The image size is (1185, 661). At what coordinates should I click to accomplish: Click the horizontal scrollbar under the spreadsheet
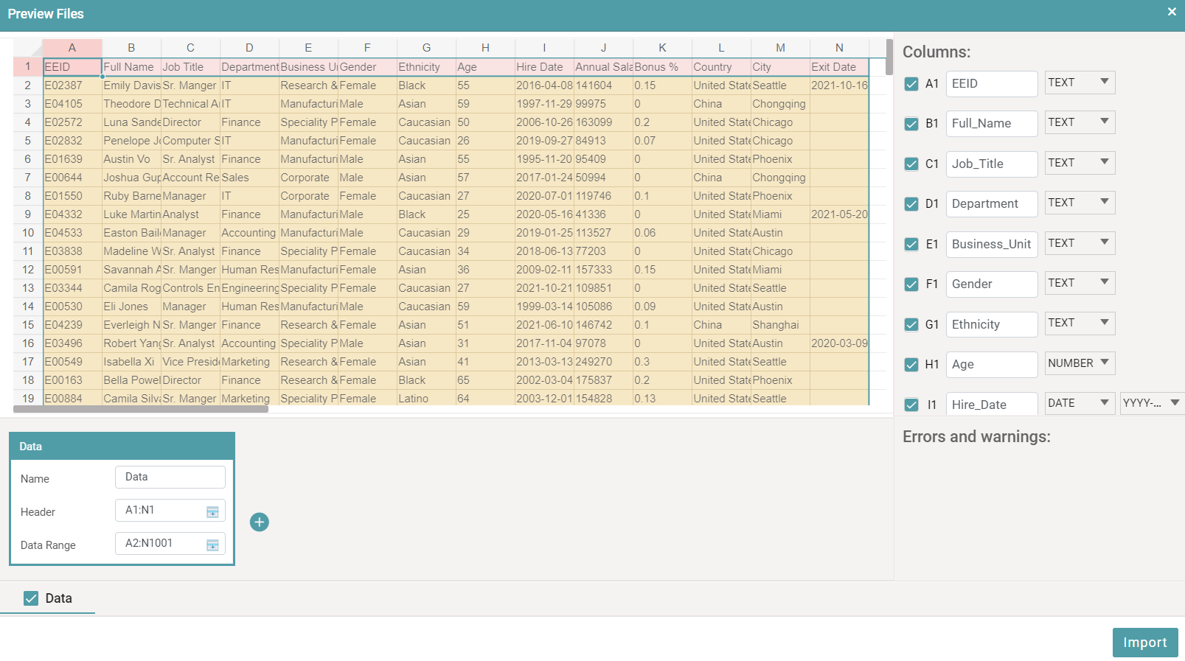point(140,409)
